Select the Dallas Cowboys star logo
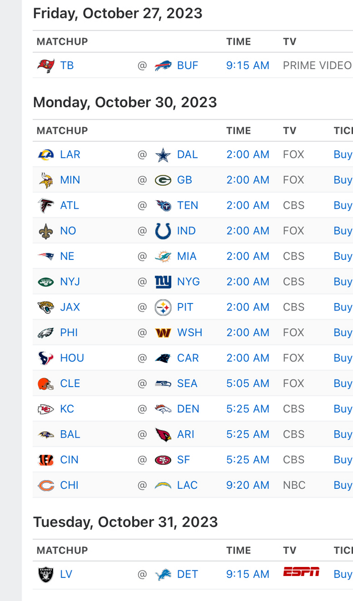353x601 pixels. pos(163,154)
